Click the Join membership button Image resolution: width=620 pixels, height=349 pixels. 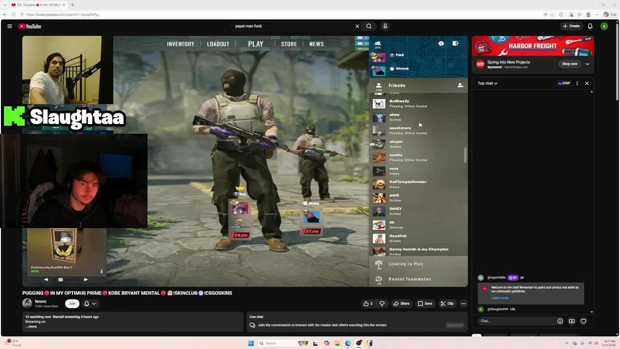[x=72, y=303]
